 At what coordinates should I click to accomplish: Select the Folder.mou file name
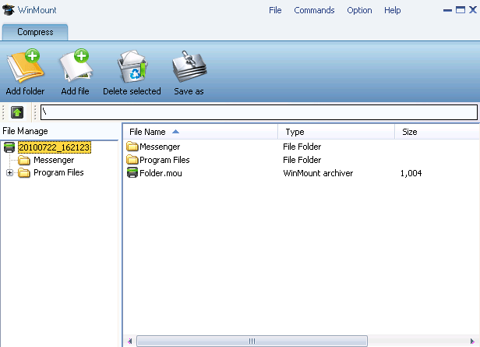pyautogui.click(x=161, y=173)
